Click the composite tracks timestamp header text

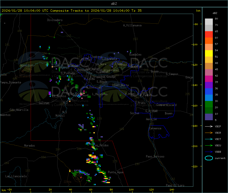click(71, 11)
